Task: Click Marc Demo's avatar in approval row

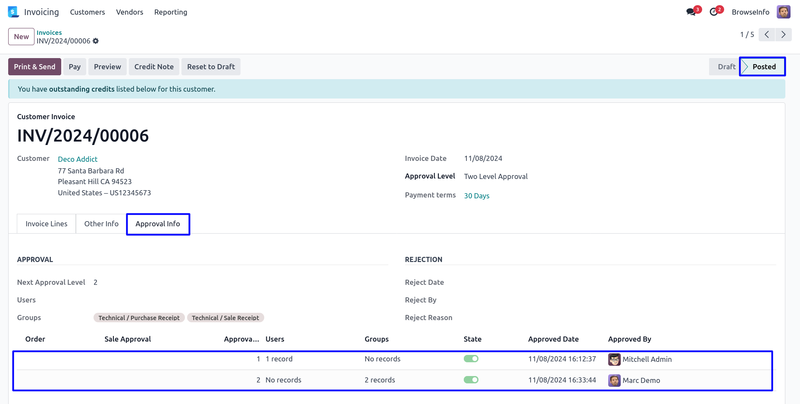Action: click(x=614, y=380)
